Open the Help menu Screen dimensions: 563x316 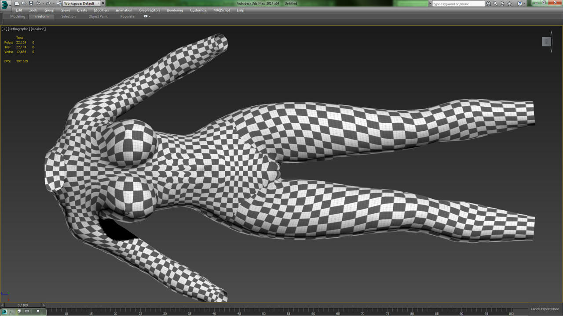[x=241, y=10]
